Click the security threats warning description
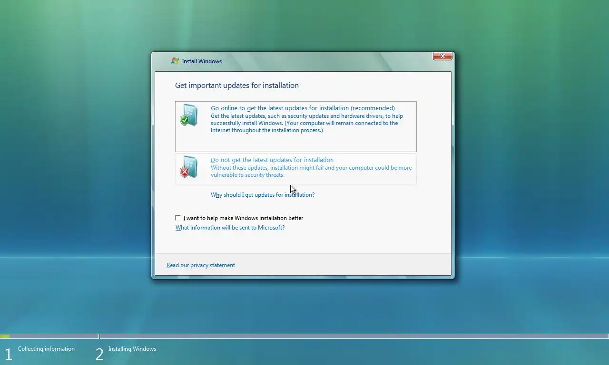 tap(311, 171)
